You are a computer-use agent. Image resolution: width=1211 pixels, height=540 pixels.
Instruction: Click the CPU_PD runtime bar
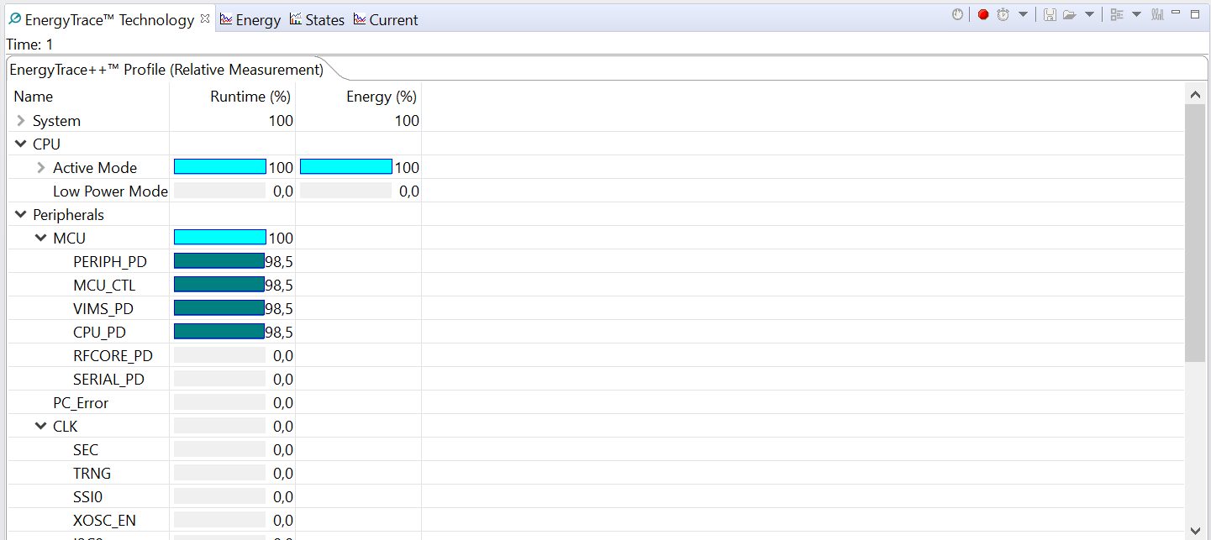tap(219, 332)
